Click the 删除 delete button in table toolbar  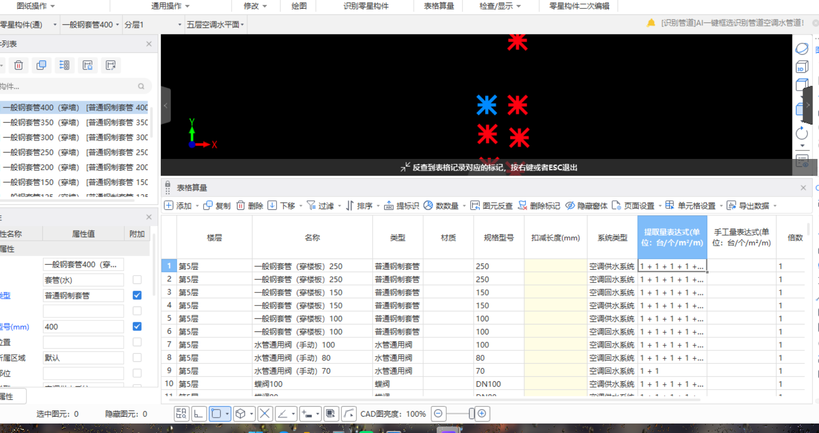click(250, 205)
